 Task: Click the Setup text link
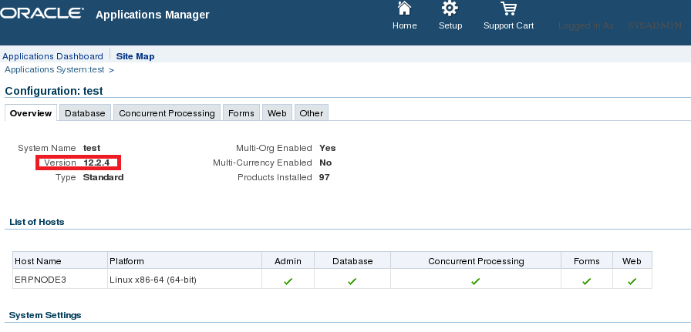click(x=450, y=25)
